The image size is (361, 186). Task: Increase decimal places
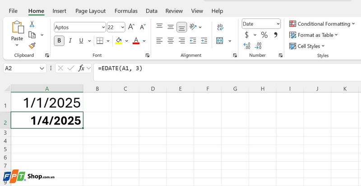pyautogui.click(x=247, y=46)
